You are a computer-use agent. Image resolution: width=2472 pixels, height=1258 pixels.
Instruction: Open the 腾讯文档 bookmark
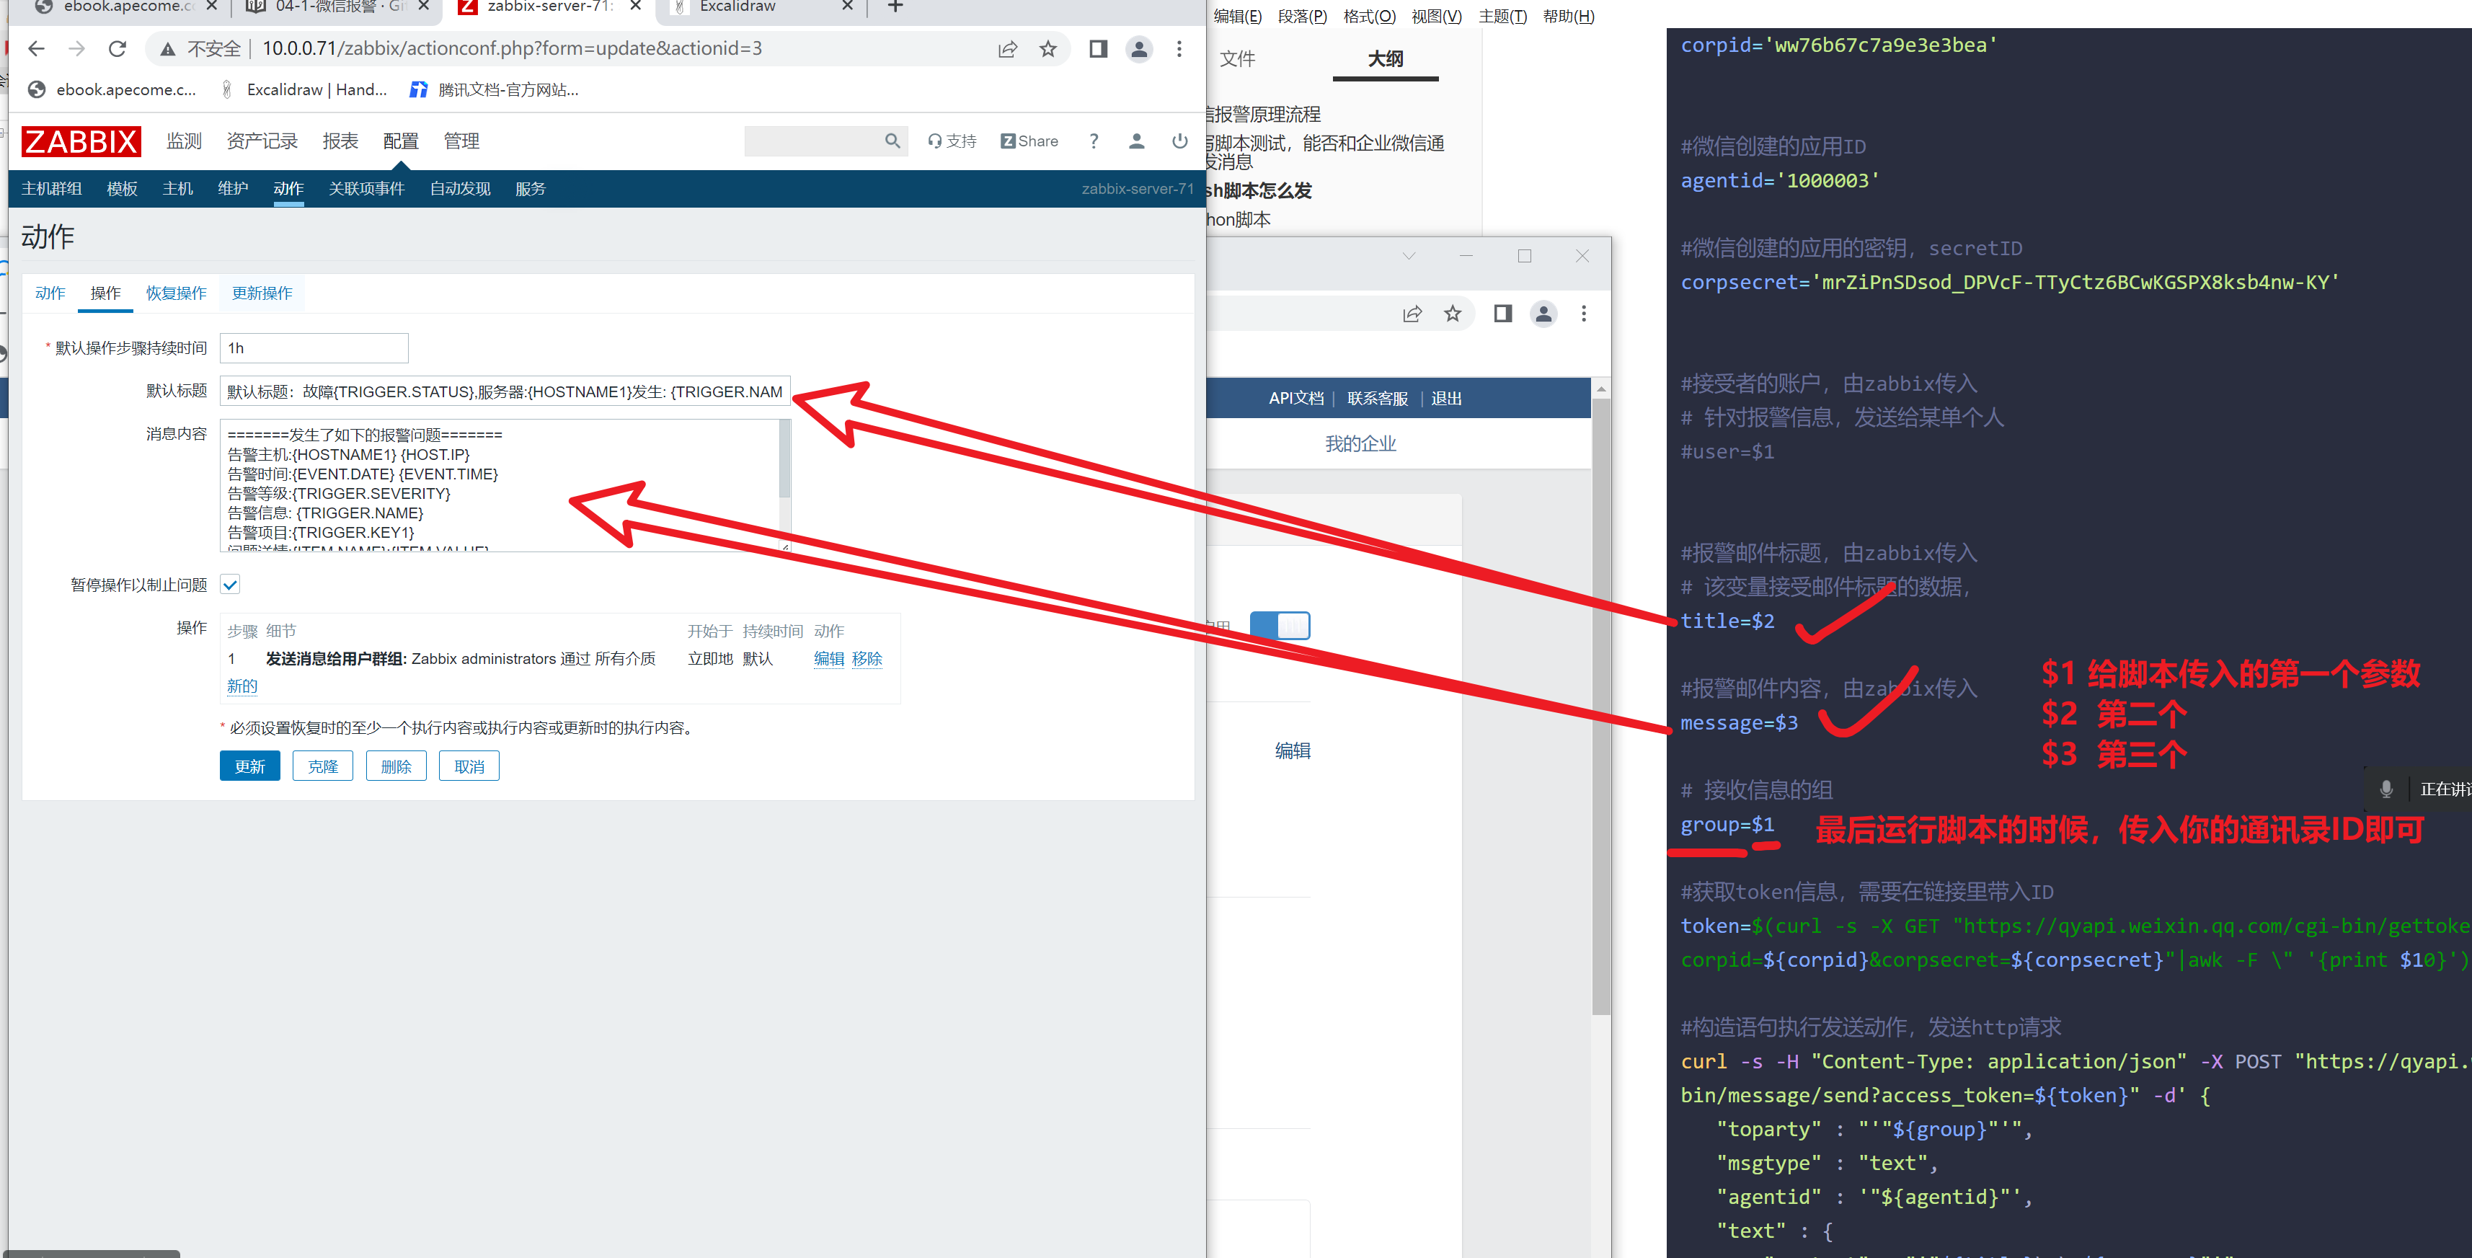495,89
